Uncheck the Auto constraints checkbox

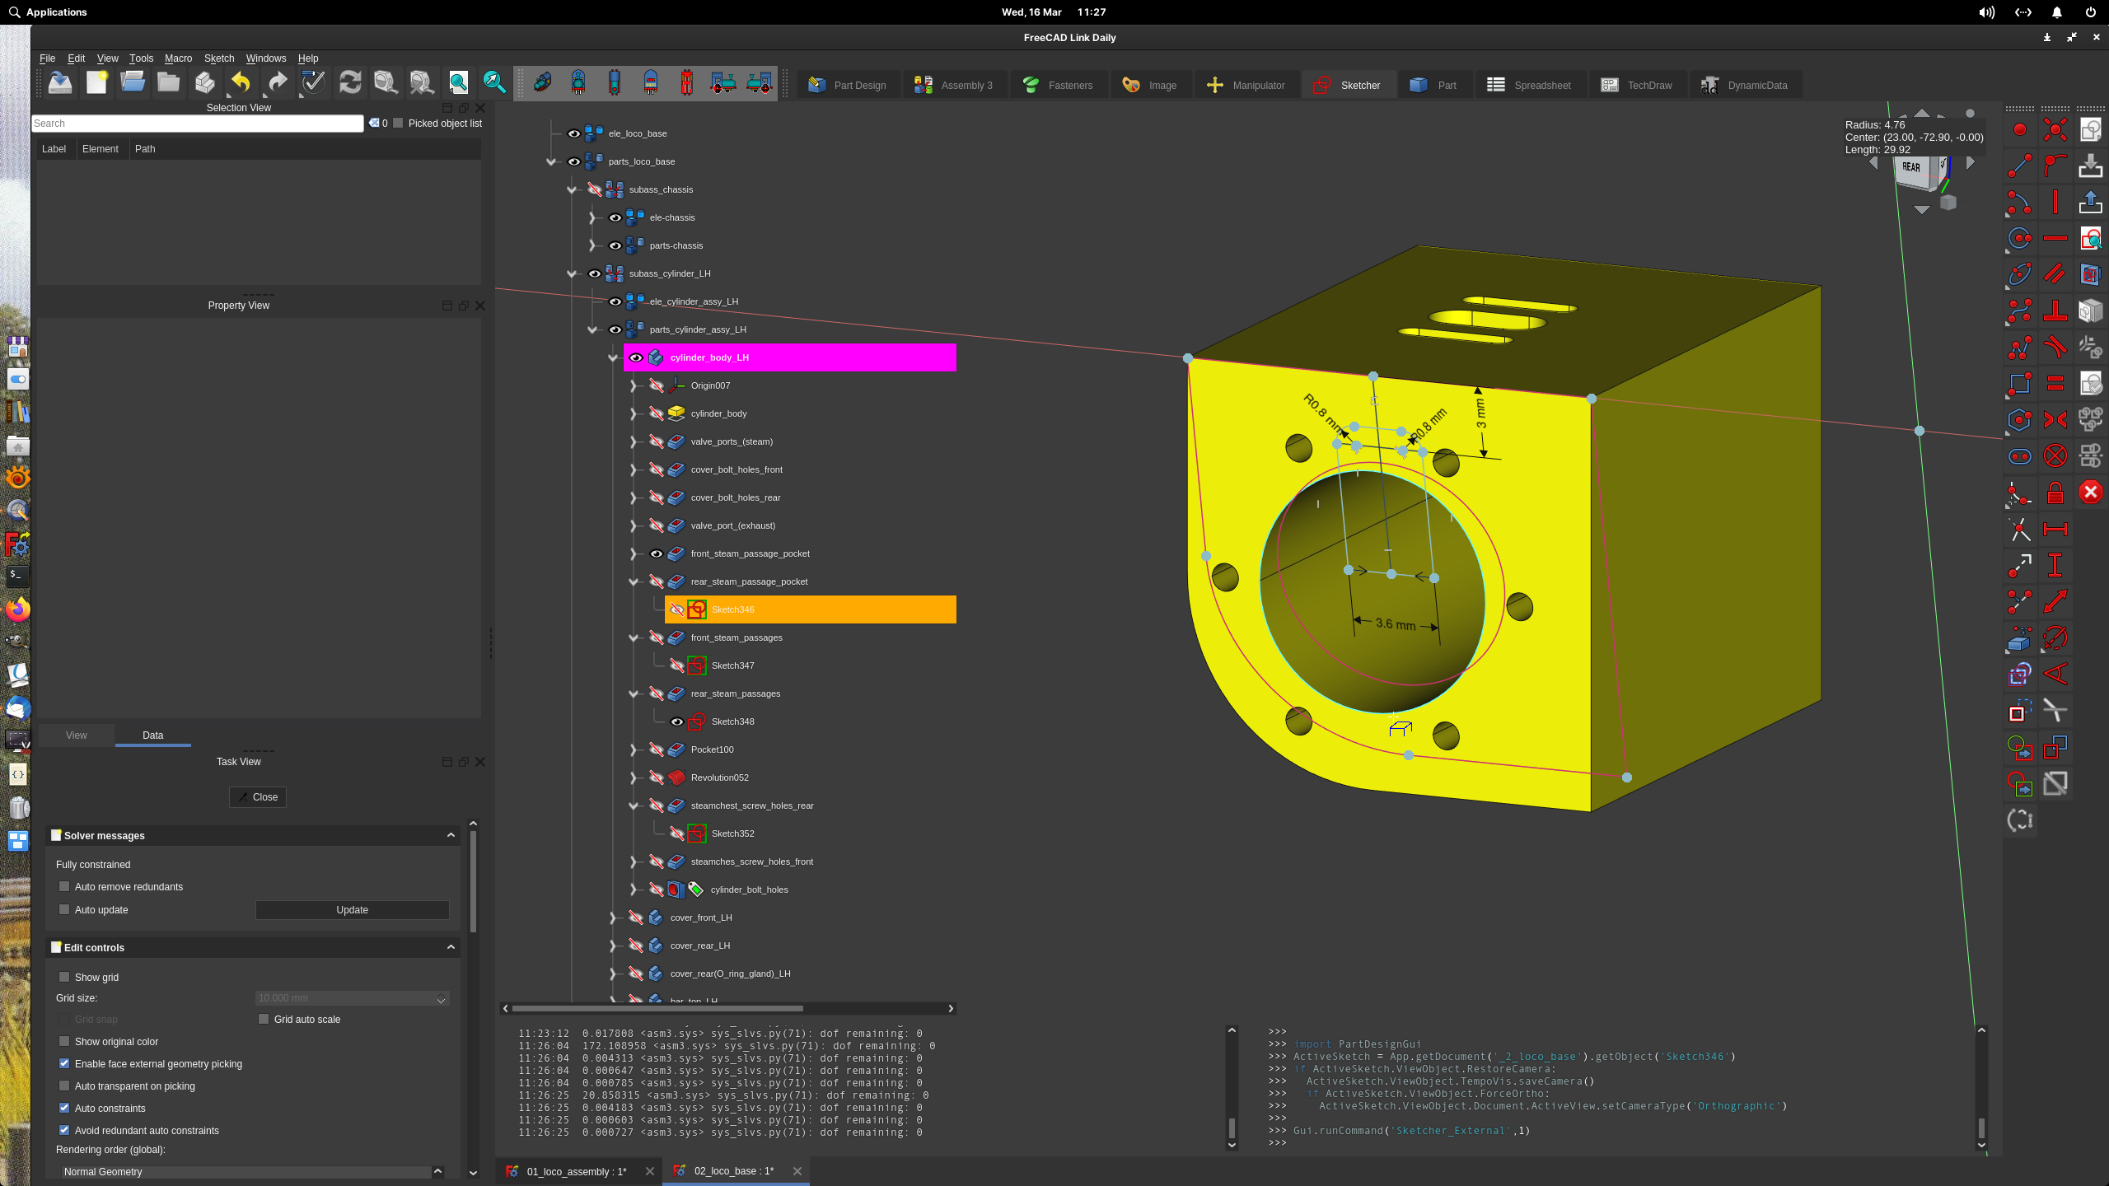click(x=64, y=1108)
